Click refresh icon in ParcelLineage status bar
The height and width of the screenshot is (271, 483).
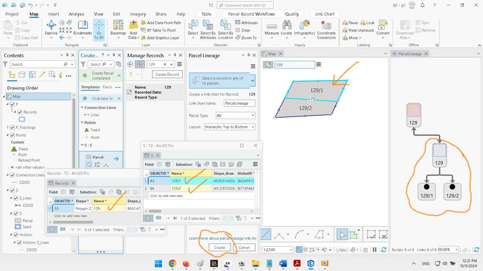click(x=477, y=250)
